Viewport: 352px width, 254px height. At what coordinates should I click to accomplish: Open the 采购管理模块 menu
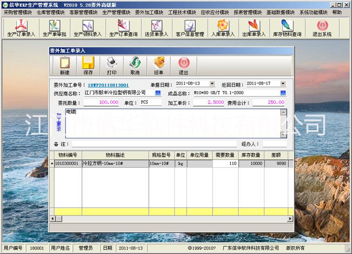pyautogui.click(x=18, y=13)
